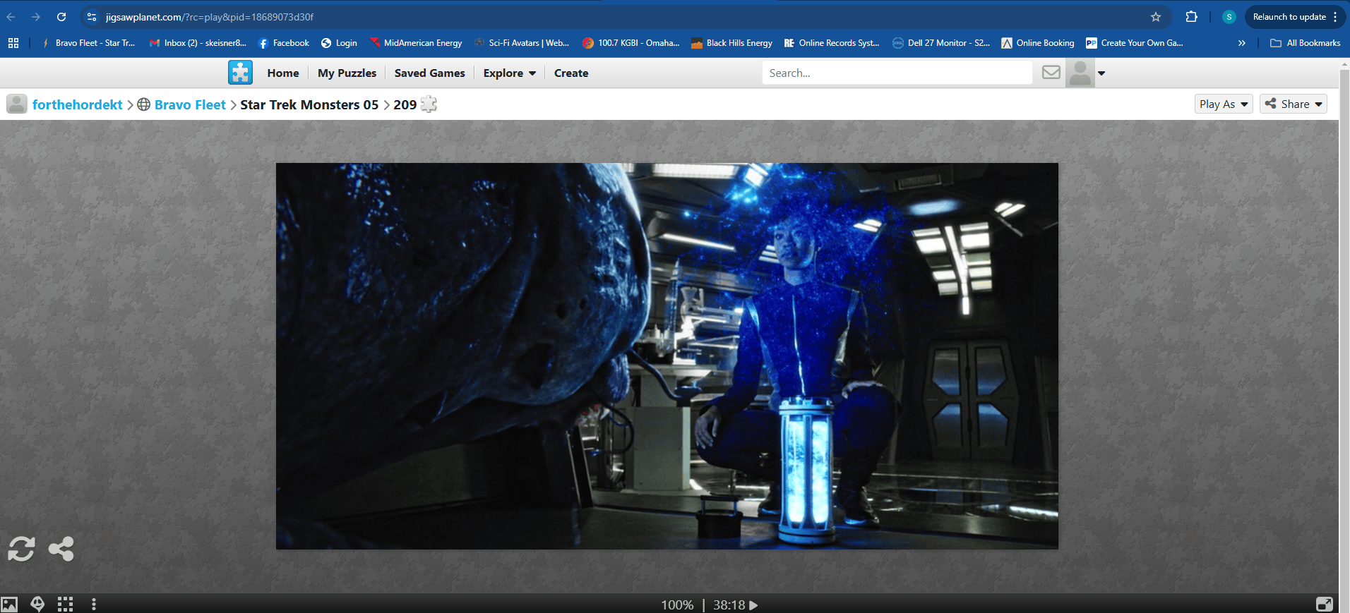
Task: Reload the page
Action: pyautogui.click(x=61, y=17)
